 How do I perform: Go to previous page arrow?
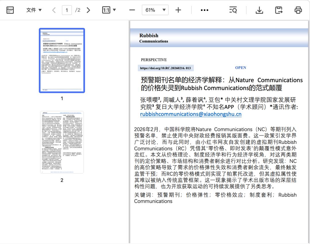pyautogui.click(x=54, y=10)
